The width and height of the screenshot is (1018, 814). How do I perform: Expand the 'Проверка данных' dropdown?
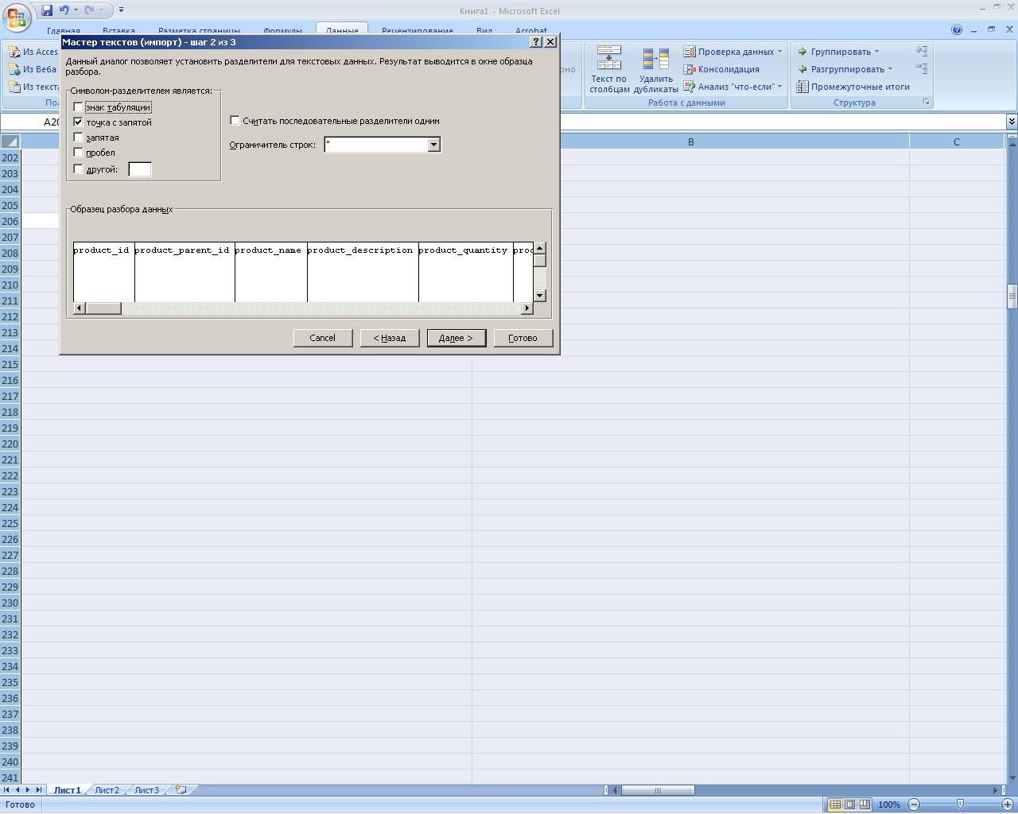pyautogui.click(x=779, y=52)
